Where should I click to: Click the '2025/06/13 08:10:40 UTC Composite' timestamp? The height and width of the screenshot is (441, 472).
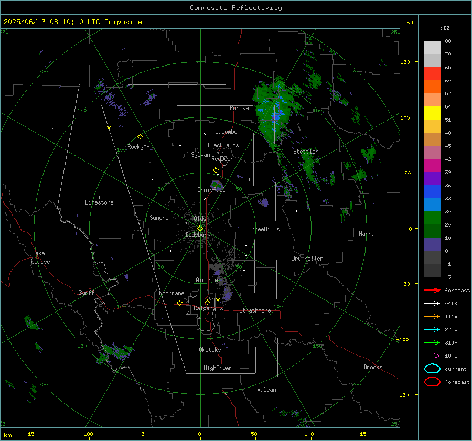72,22
